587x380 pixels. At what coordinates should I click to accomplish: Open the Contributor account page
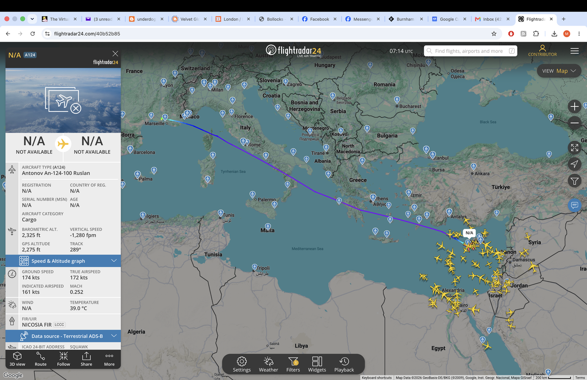[x=542, y=50]
